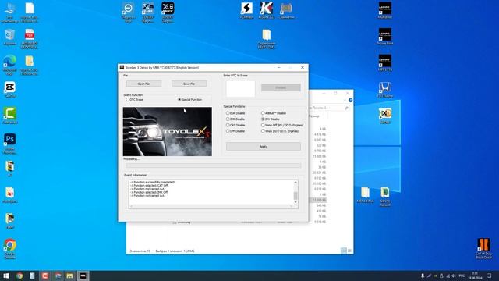Open the notification center in the tray

[489, 276]
